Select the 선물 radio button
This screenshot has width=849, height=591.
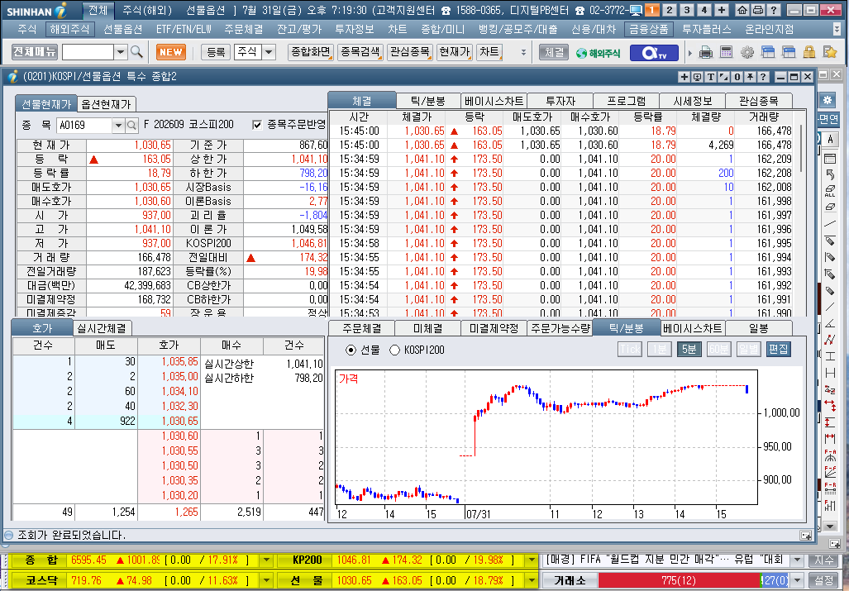[351, 350]
